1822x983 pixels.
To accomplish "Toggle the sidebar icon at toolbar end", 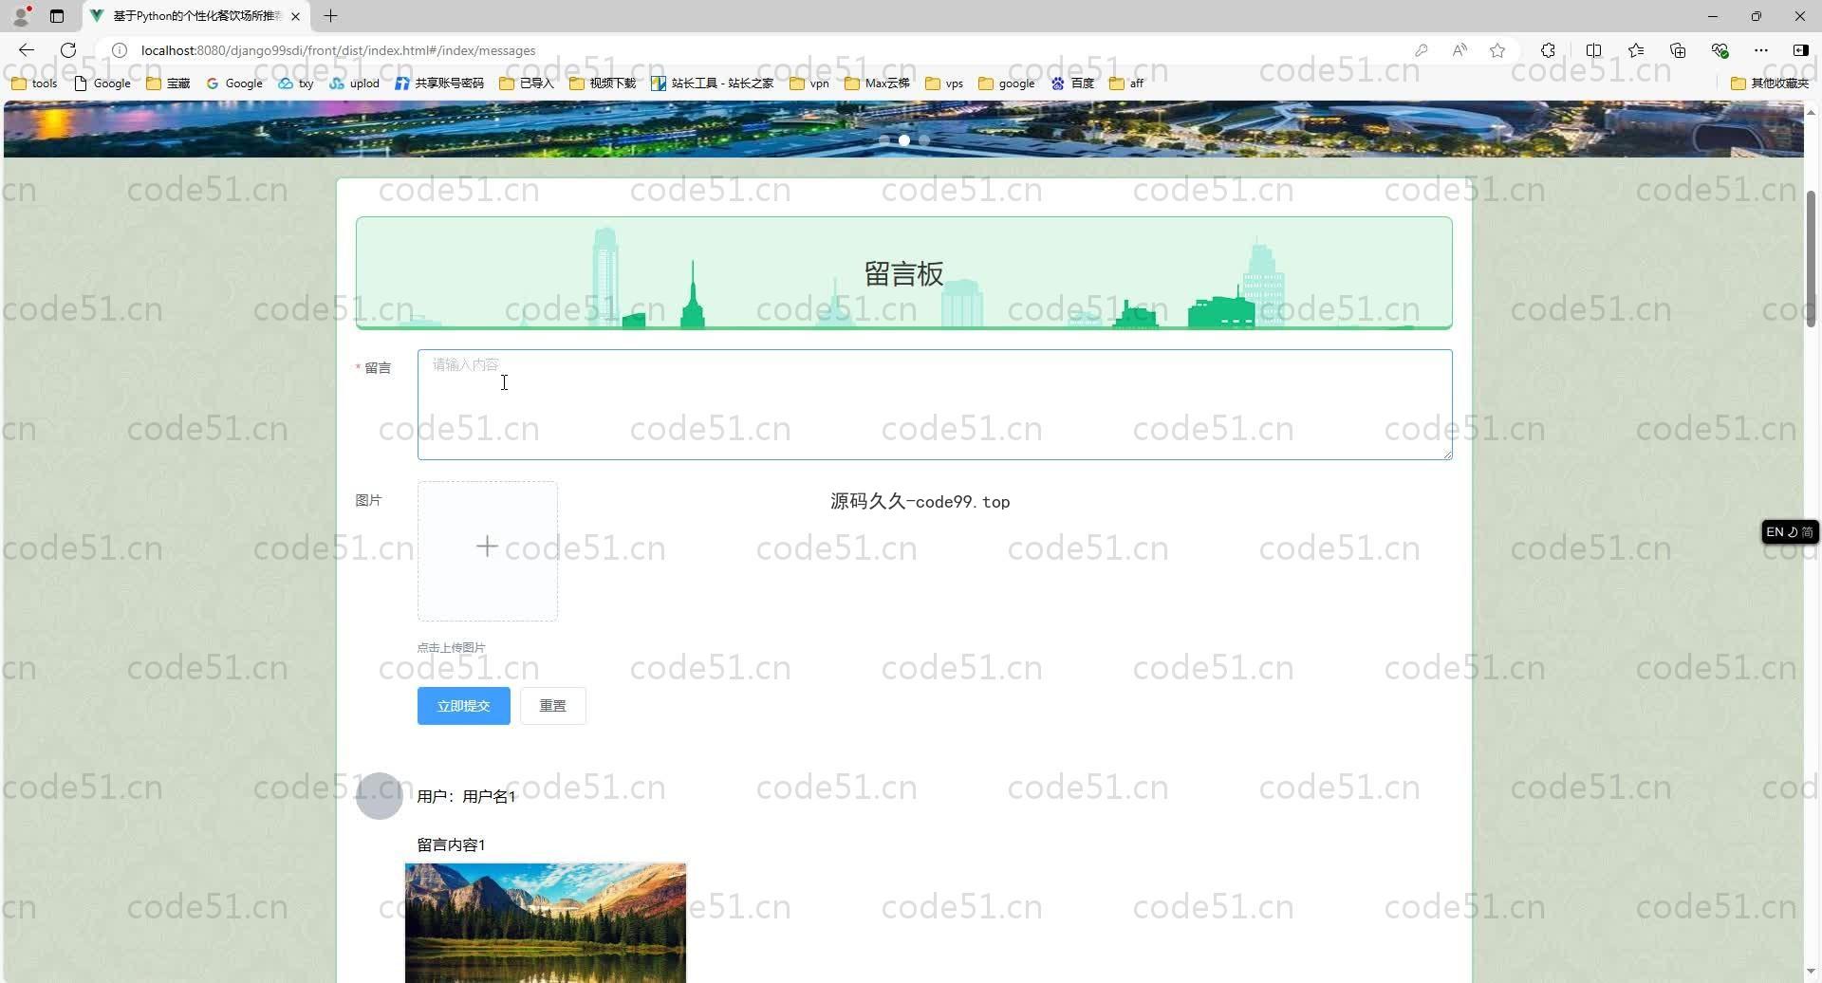I will [1800, 50].
